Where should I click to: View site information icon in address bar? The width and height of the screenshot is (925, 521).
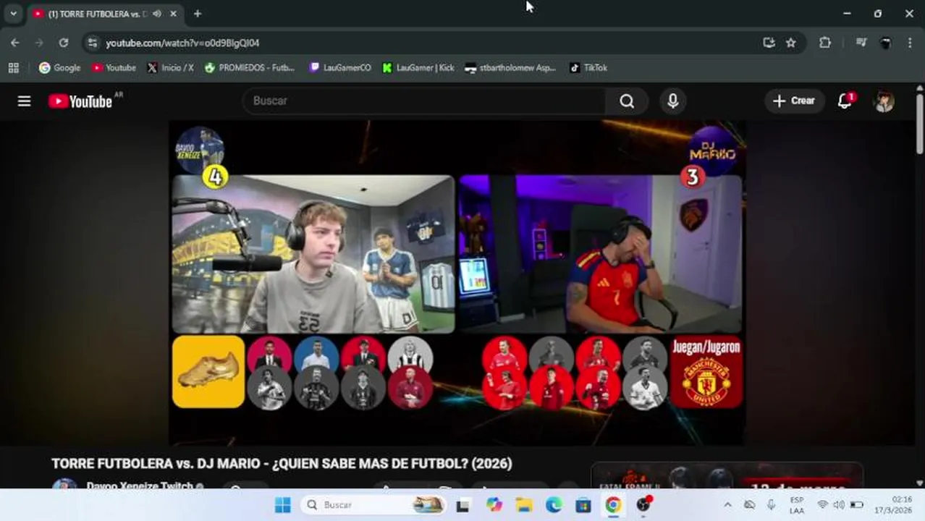[93, 43]
